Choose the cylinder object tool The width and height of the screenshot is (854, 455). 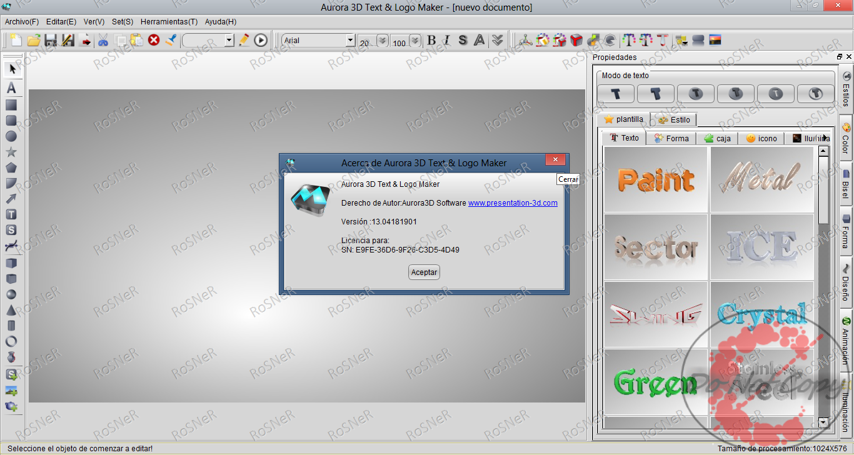coord(11,326)
